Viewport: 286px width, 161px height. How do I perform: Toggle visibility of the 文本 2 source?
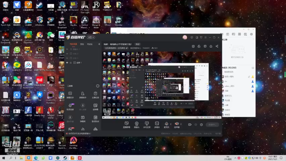[x=67, y=54]
